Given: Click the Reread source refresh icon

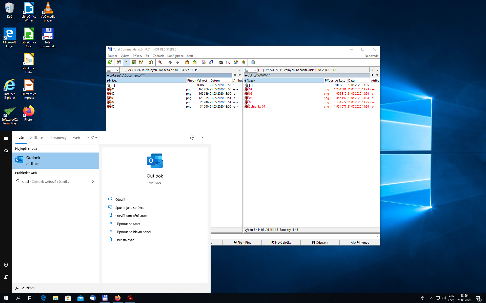Looking at the screenshot, I should click(x=110, y=62).
